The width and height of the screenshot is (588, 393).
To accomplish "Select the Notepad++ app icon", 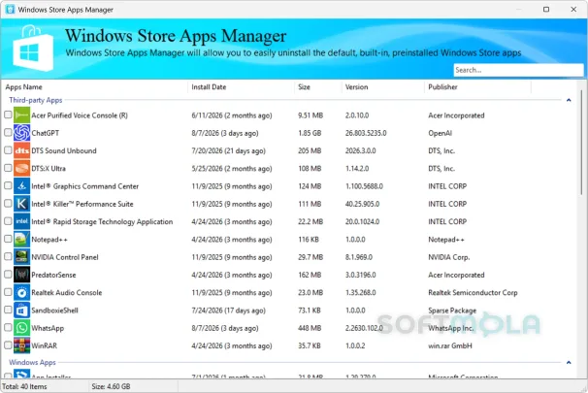I will pyautogui.click(x=21, y=240).
